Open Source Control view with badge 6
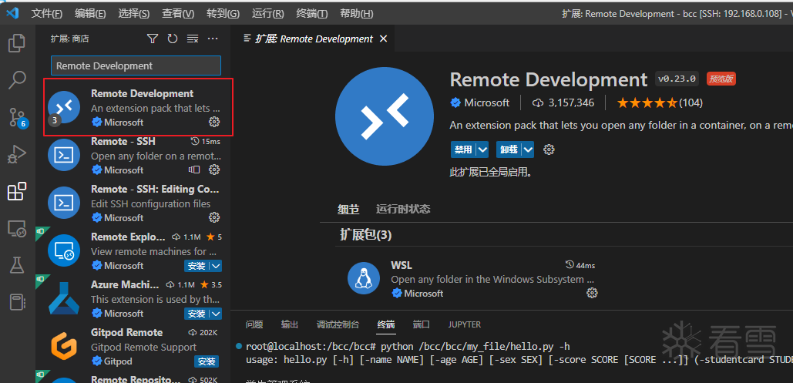 tap(17, 117)
